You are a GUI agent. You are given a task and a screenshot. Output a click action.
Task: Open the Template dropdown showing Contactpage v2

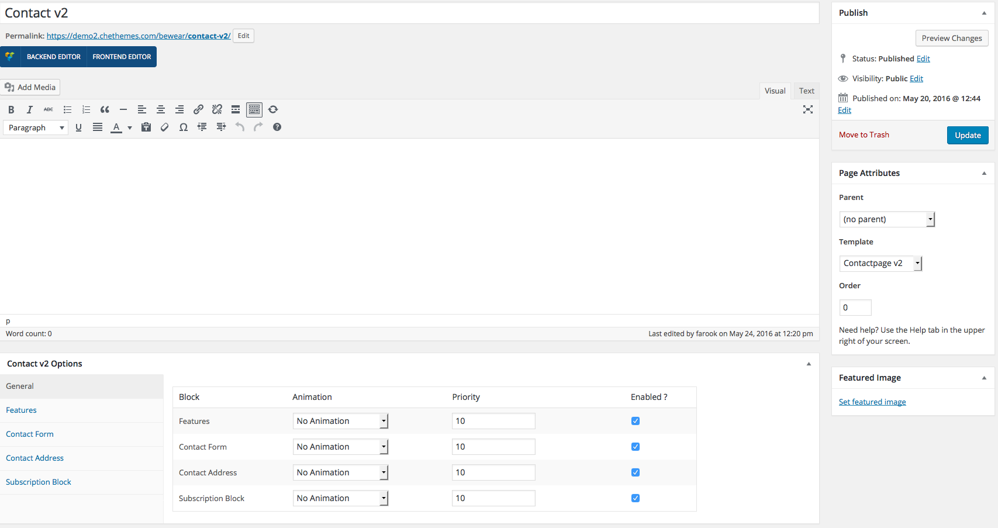point(880,263)
